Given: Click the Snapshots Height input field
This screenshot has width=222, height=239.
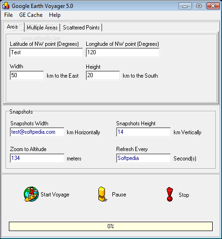Looking at the screenshot, I should tap(143, 132).
